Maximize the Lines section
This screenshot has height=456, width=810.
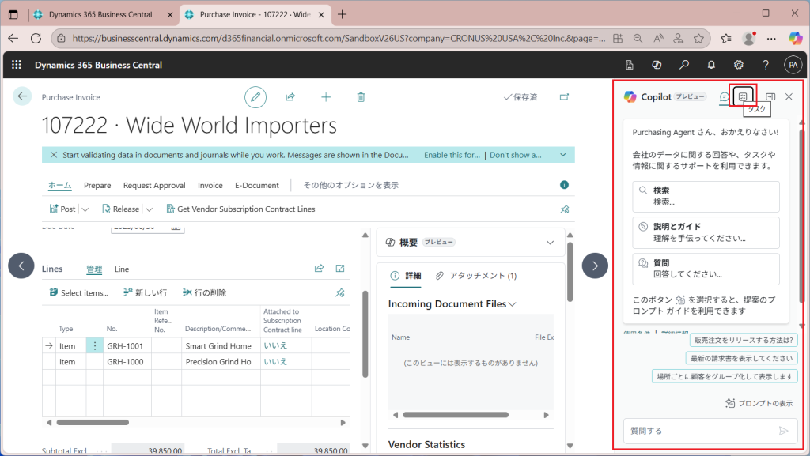tap(340, 268)
